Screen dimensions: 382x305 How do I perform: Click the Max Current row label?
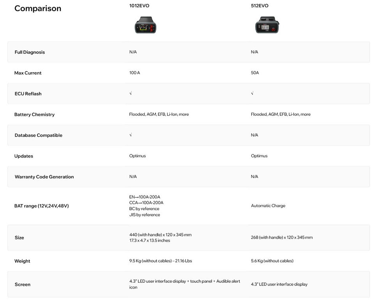point(28,73)
